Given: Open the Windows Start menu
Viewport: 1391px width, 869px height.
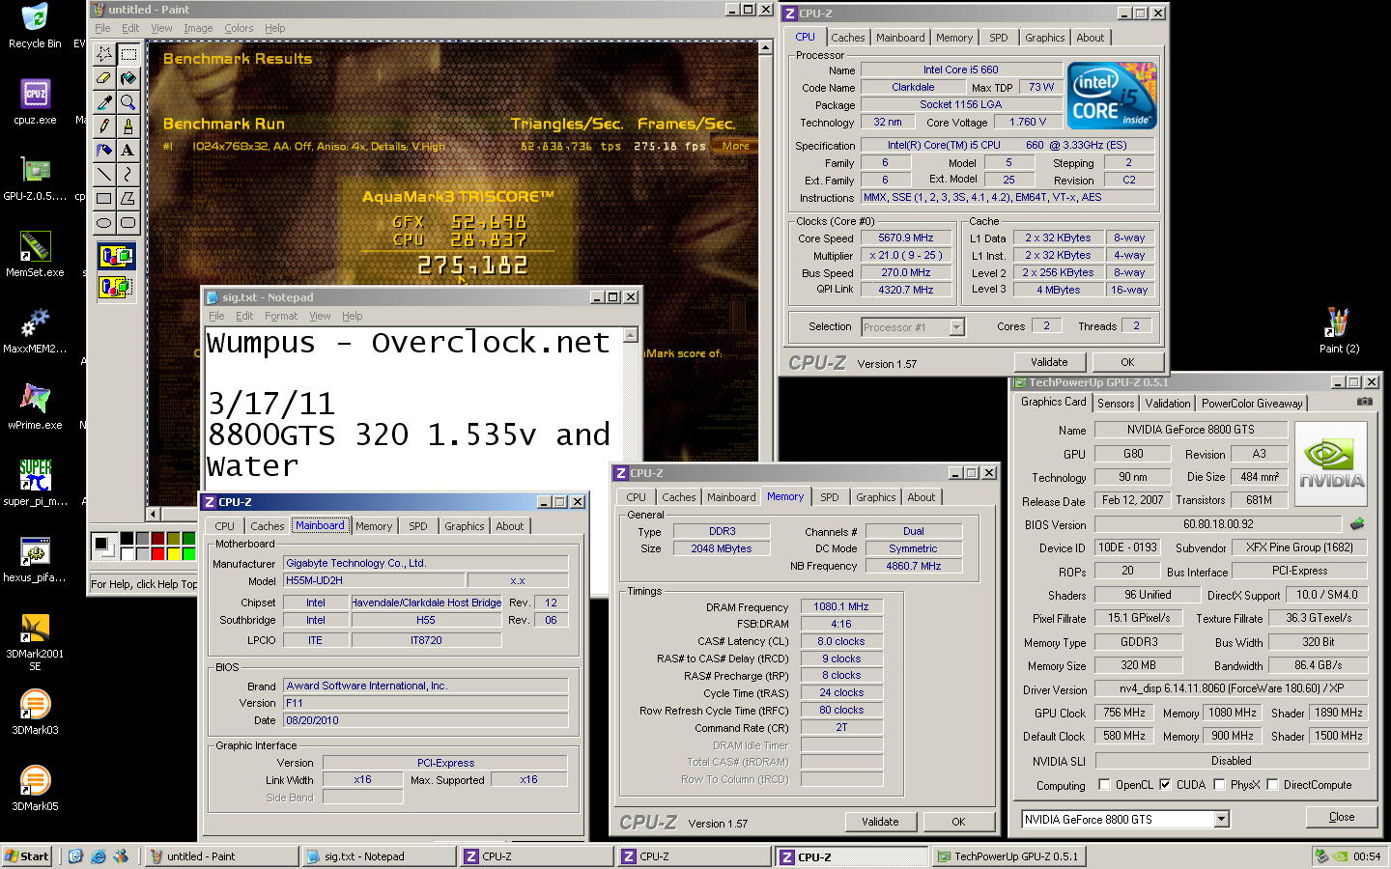Looking at the screenshot, I should point(27,856).
